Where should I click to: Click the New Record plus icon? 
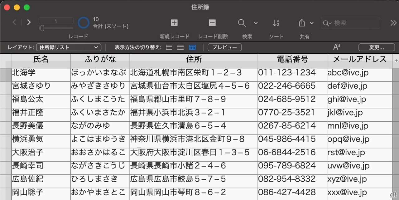point(174,22)
